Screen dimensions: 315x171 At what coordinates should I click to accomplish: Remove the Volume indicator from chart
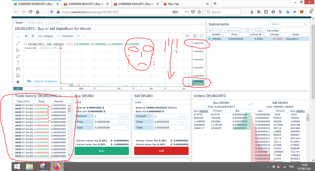(48, 48)
